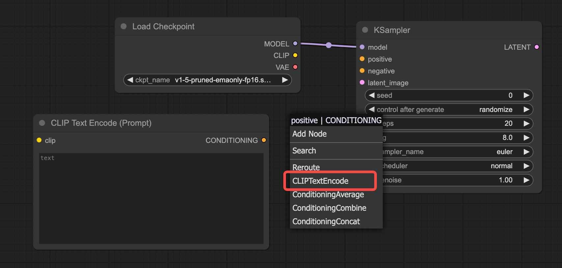562x268 pixels.
Task: Select previous control after generate option
Action: (x=372, y=109)
